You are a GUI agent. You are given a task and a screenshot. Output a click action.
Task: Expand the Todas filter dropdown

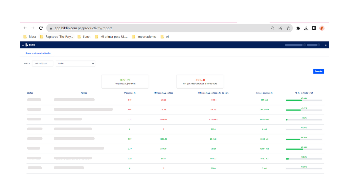(x=75, y=64)
